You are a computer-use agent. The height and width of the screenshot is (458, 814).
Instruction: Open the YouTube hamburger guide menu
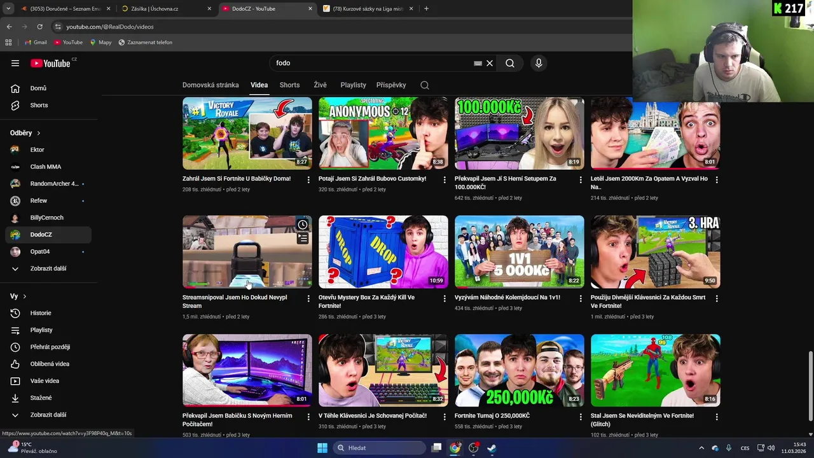coord(15,63)
